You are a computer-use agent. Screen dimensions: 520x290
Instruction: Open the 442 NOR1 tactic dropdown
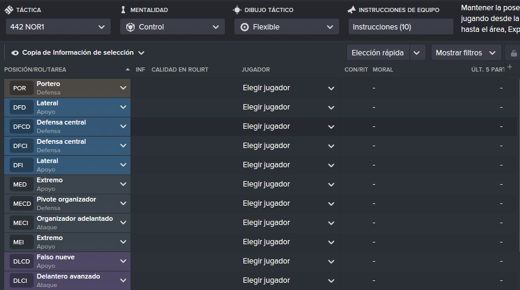coord(58,27)
